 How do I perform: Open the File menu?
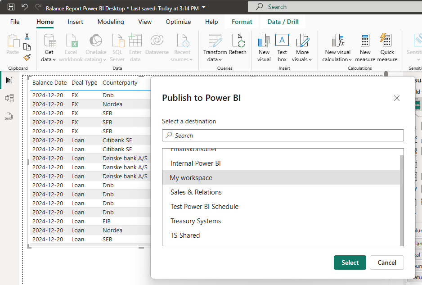[x=15, y=22]
